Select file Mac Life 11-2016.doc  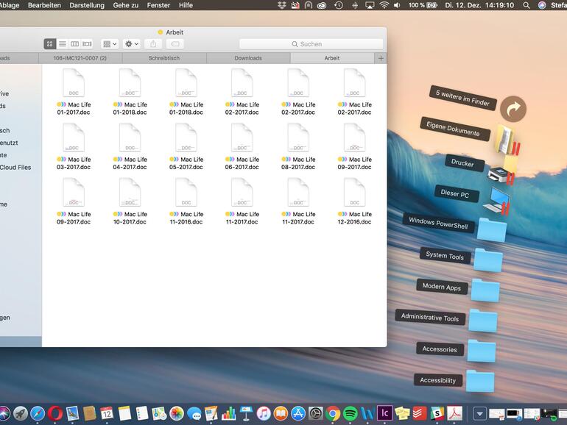coord(186,202)
